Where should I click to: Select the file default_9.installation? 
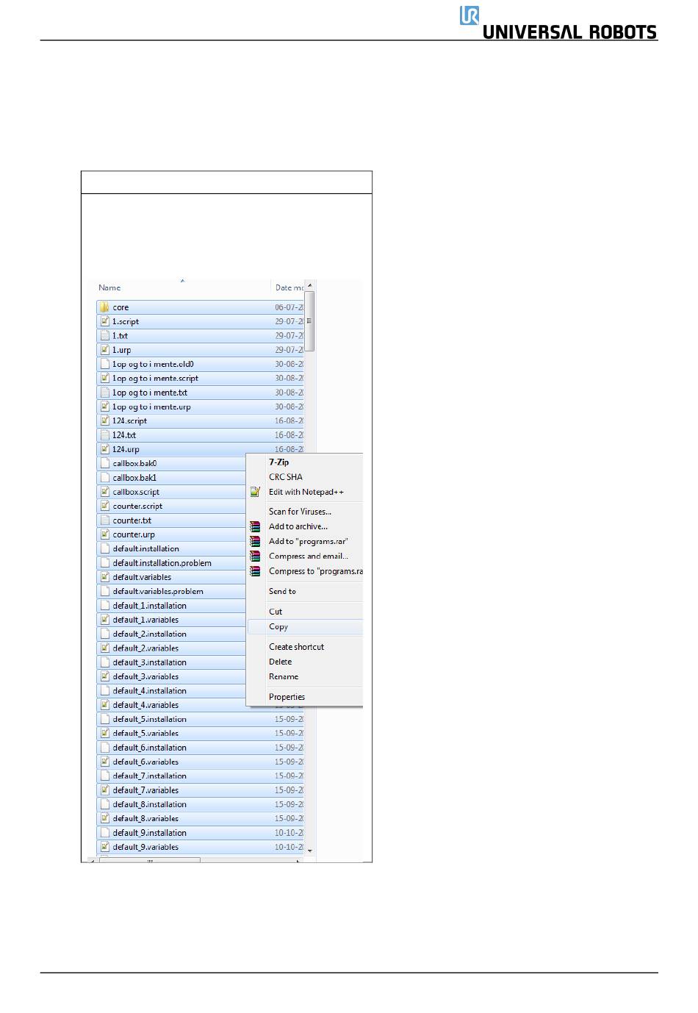coord(200,833)
